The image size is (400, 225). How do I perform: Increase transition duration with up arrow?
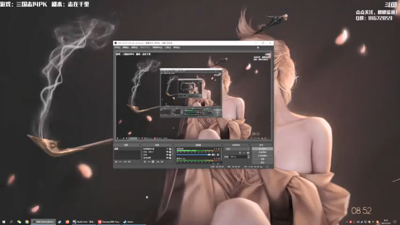[248, 156]
